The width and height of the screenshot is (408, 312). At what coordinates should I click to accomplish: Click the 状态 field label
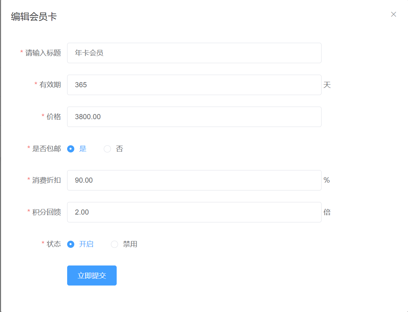pos(54,244)
